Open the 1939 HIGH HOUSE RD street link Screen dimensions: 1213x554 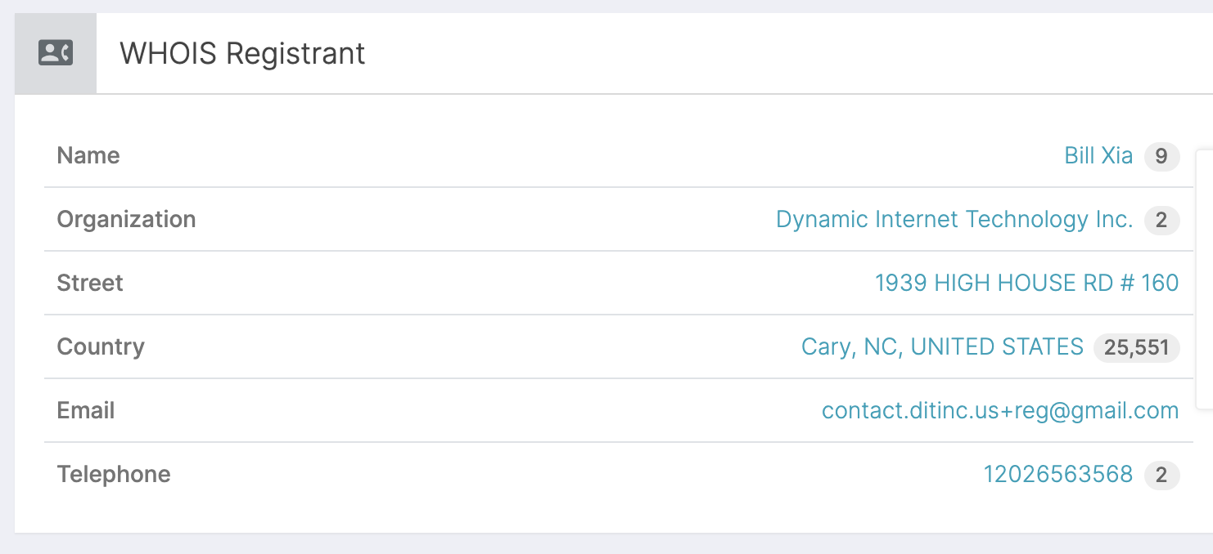pyautogui.click(x=1026, y=283)
